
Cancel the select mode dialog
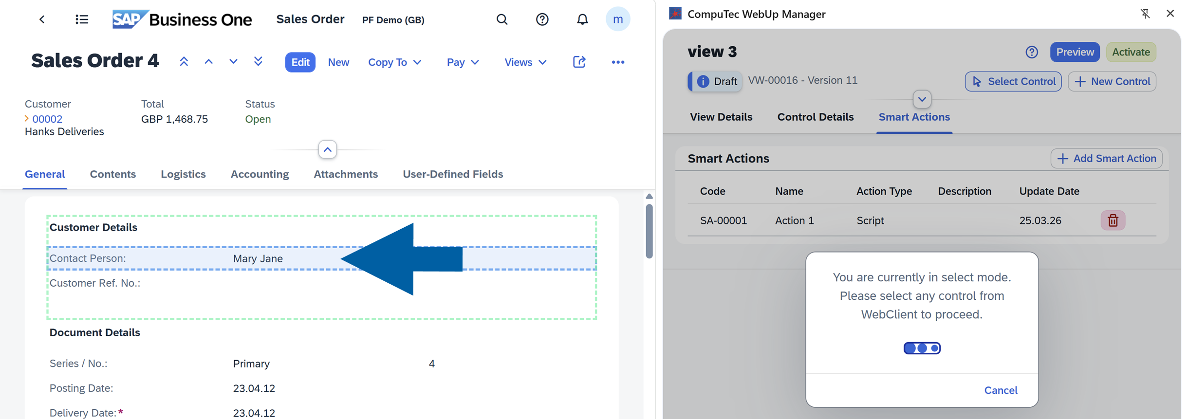(1001, 390)
